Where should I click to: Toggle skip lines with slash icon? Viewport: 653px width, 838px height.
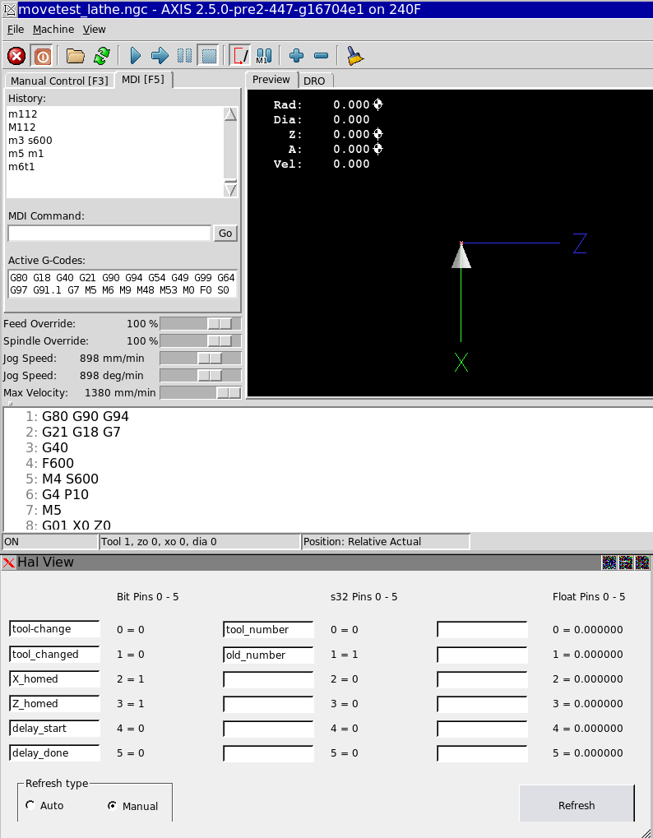point(240,56)
